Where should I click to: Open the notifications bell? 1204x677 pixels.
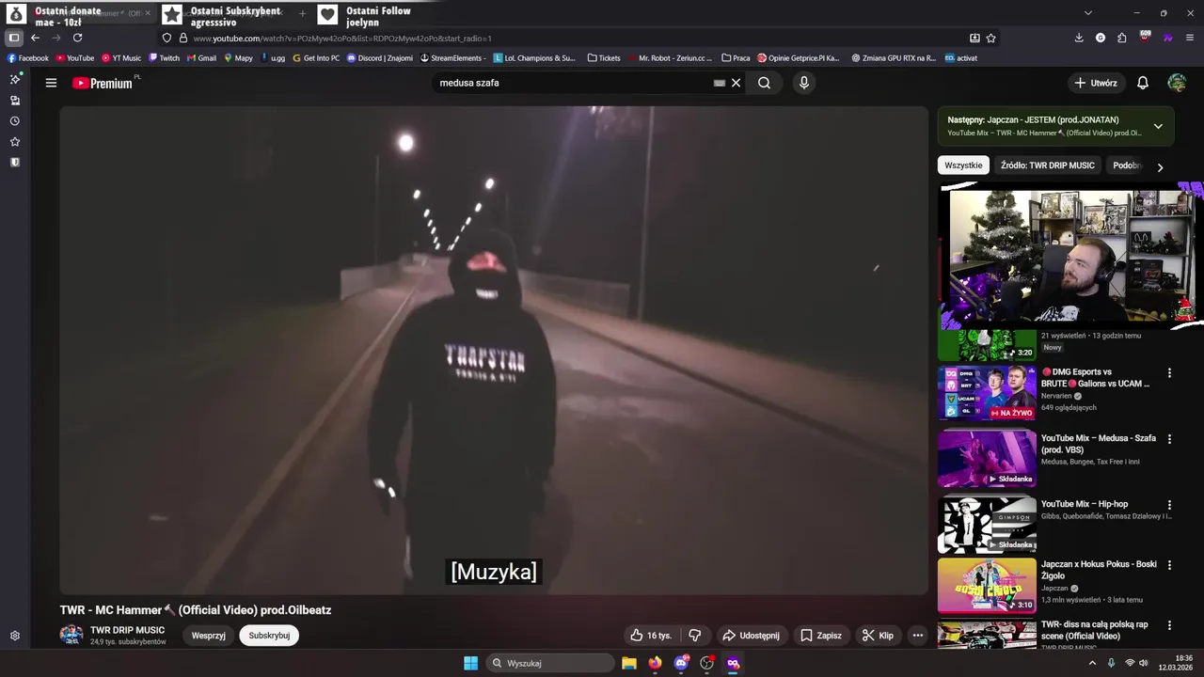[1143, 83]
